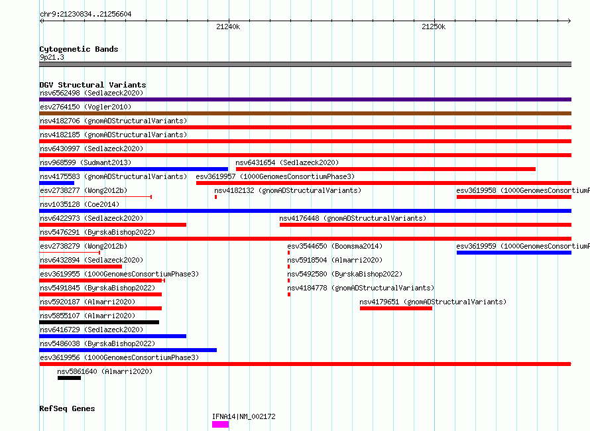Open nsv4182132 (gnomADStructuralVariants) label
The height and width of the screenshot is (431, 590).
288,190
